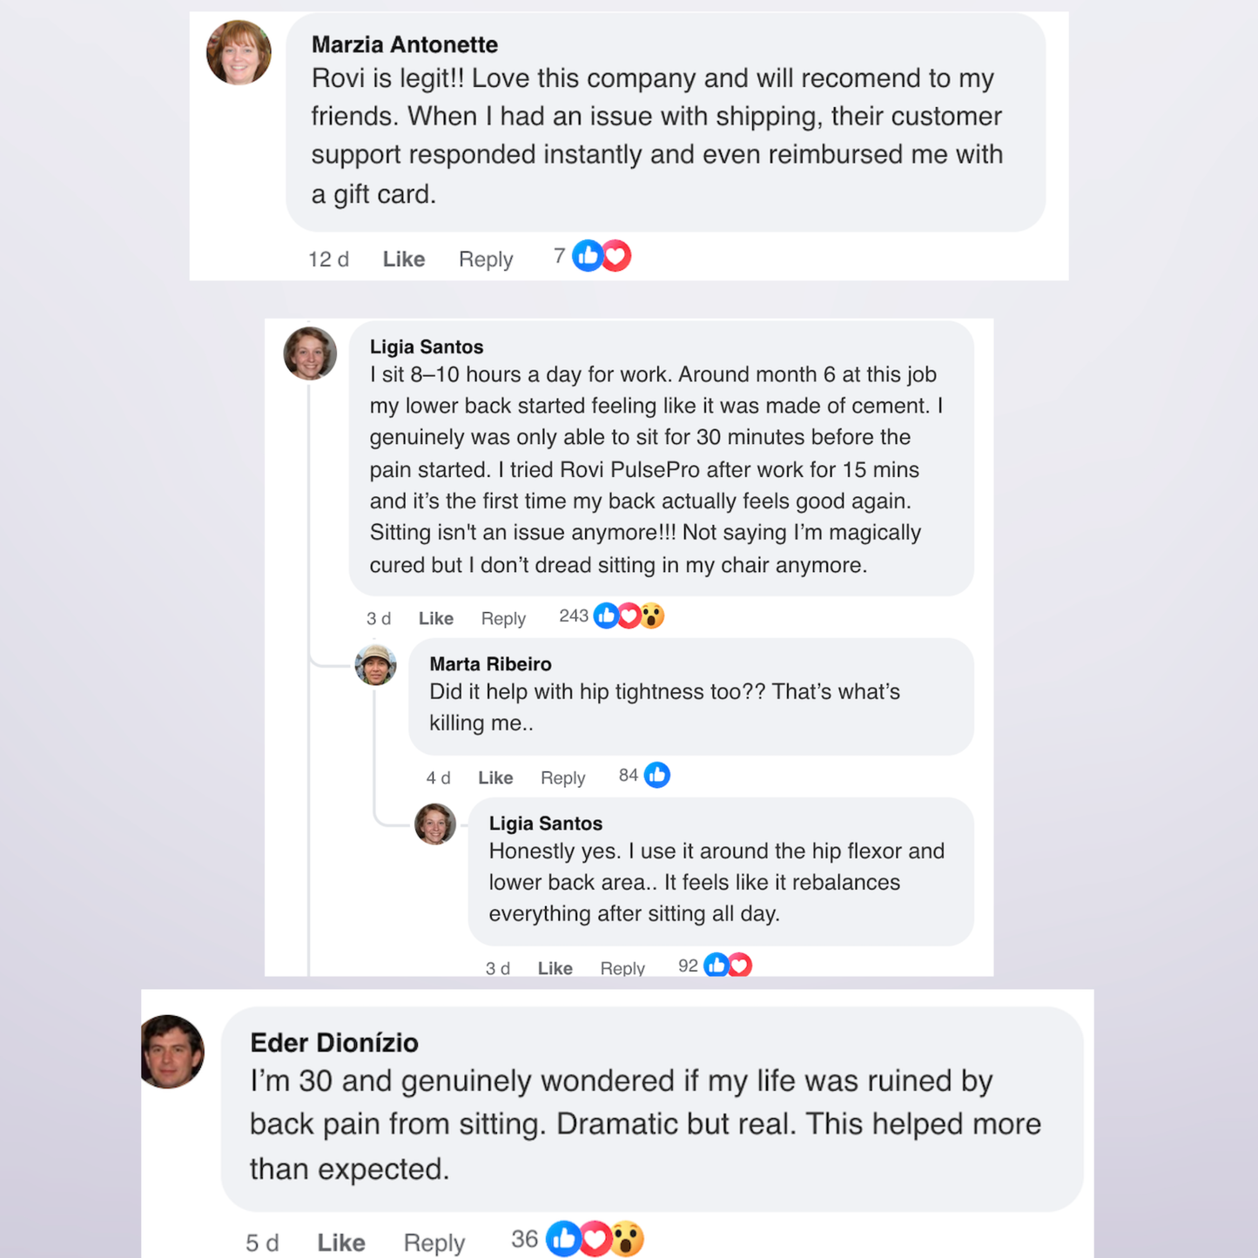Reply to Marta Ribeiro's comment
Image resolution: width=1258 pixels, height=1258 pixels.
pyautogui.click(x=562, y=777)
